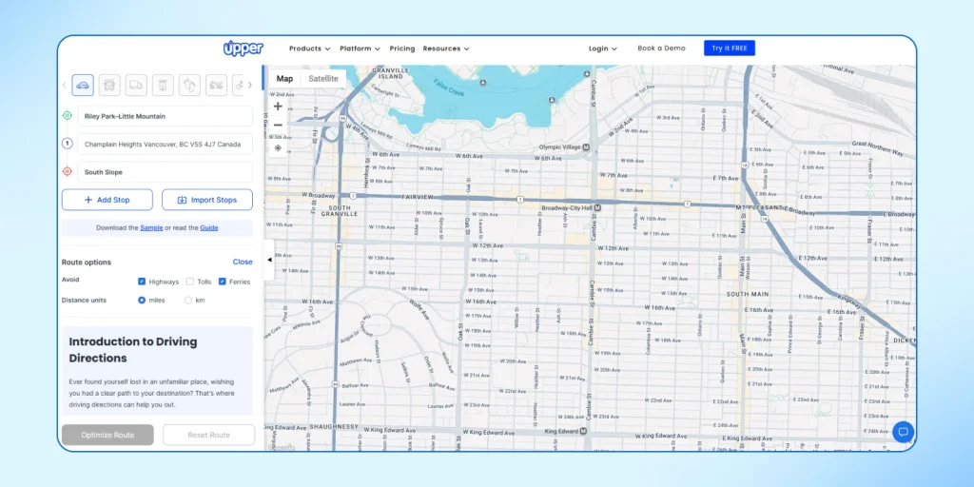Click the Introduction to Driving Directions heading
Screen dimensions: 974x487
click(x=133, y=350)
